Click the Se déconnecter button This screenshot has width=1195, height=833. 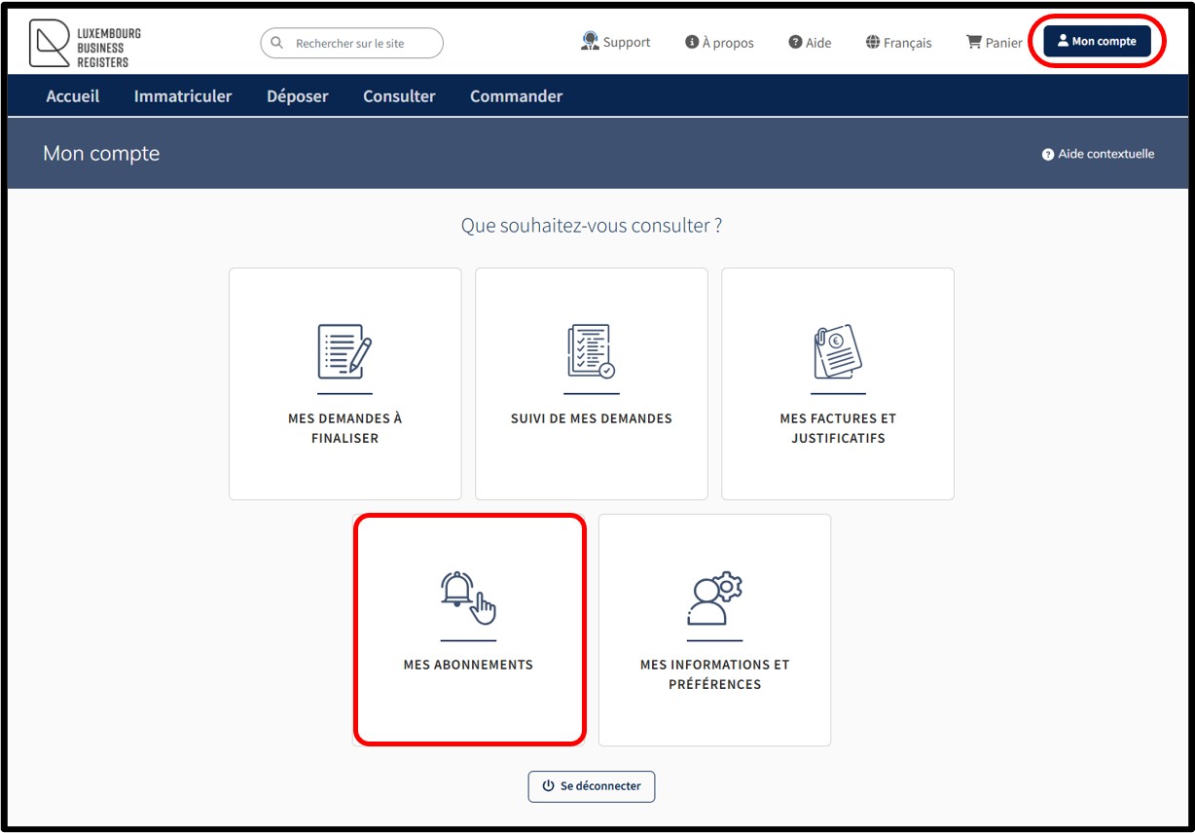(x=592, y=786)
